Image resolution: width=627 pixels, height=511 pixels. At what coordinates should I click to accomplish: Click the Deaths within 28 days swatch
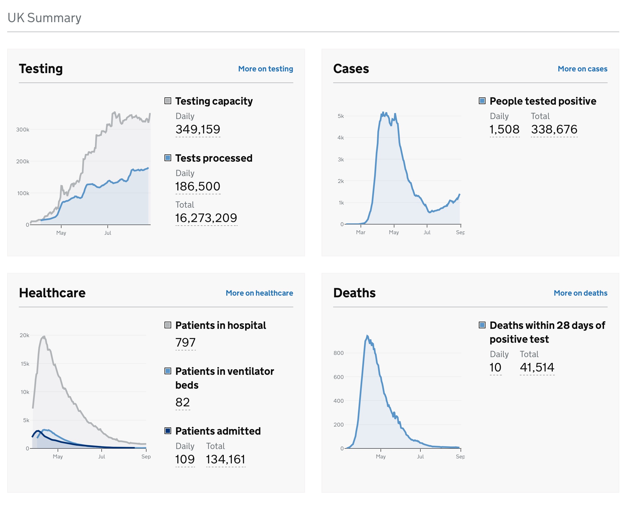[482, 325]
